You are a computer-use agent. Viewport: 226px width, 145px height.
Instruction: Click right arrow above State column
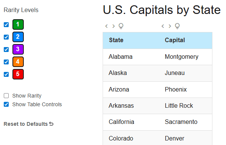pyautogui.click(x=114, y=26)
